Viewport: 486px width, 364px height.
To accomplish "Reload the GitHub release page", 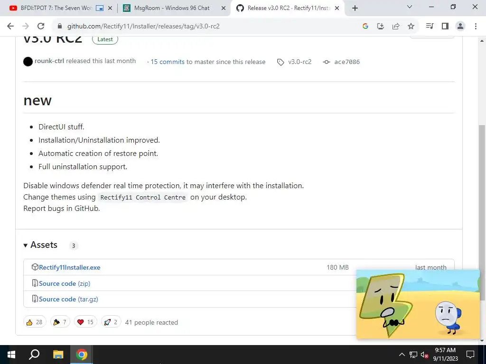I will pyautogui.click(x=41, y=27).
